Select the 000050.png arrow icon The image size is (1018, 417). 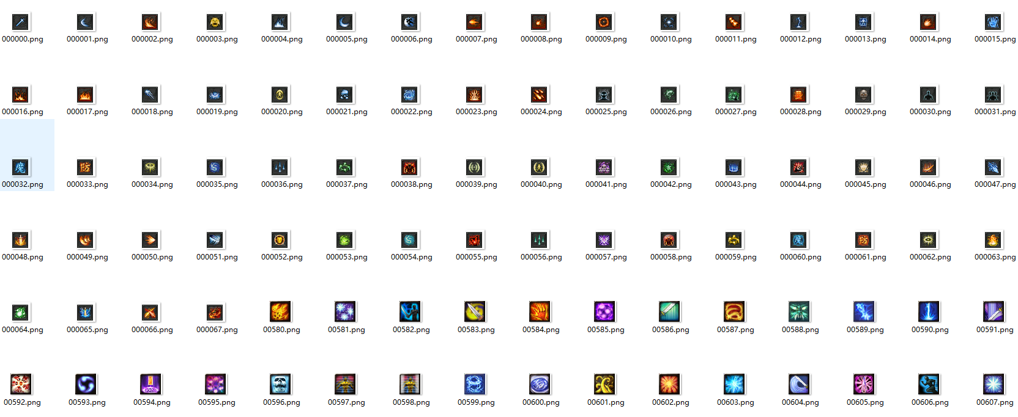click(150, 241)
